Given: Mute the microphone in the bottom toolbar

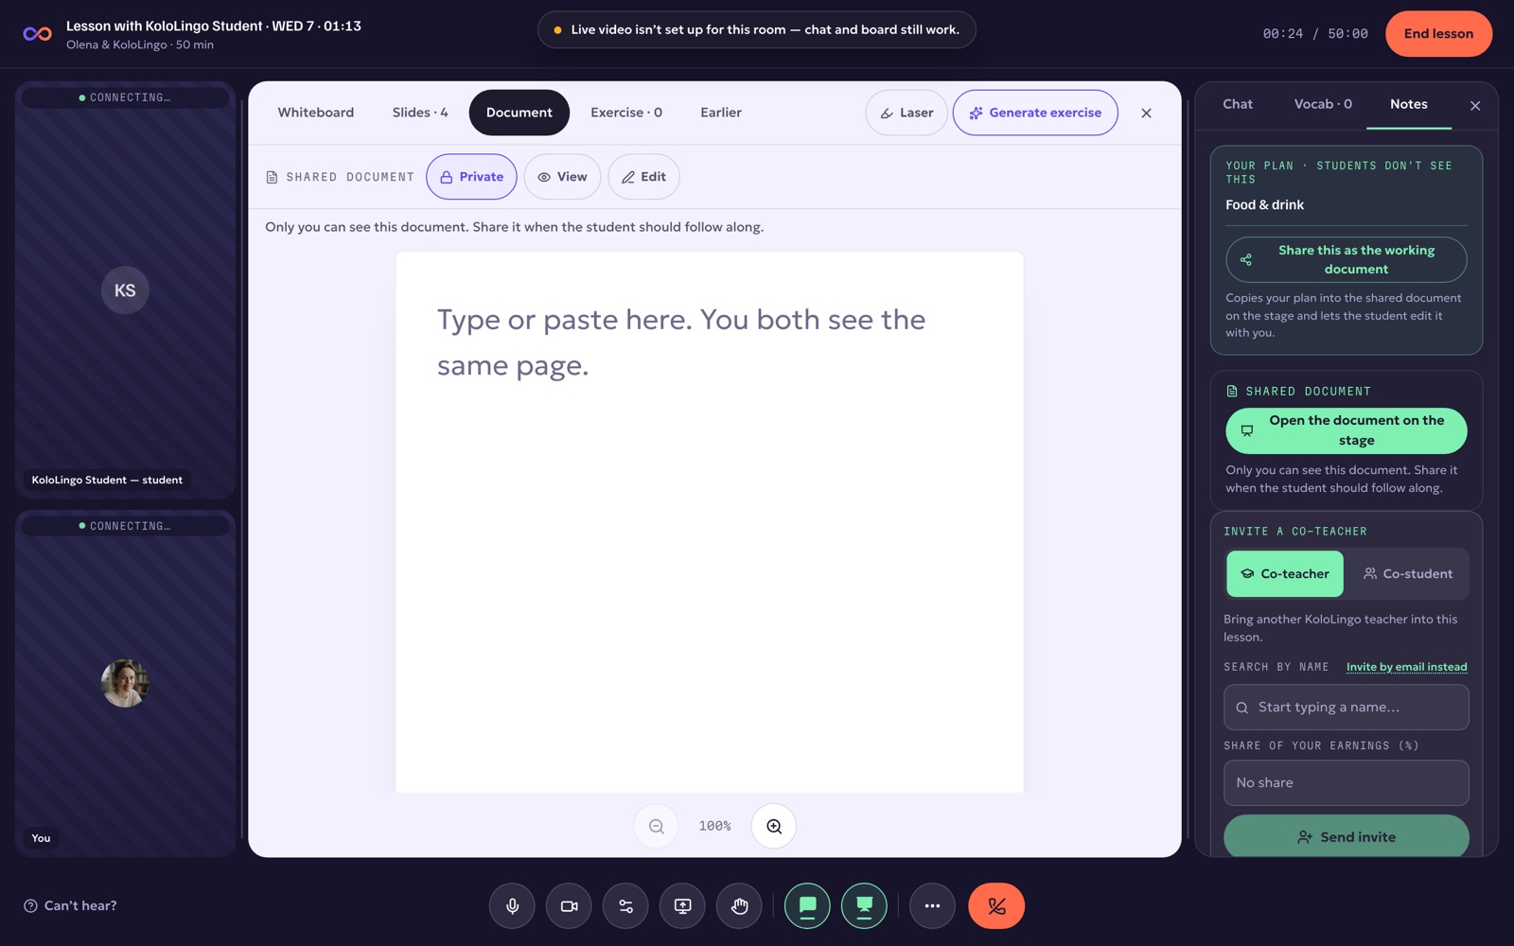Looking at the screenshot, I should (512, 905).
